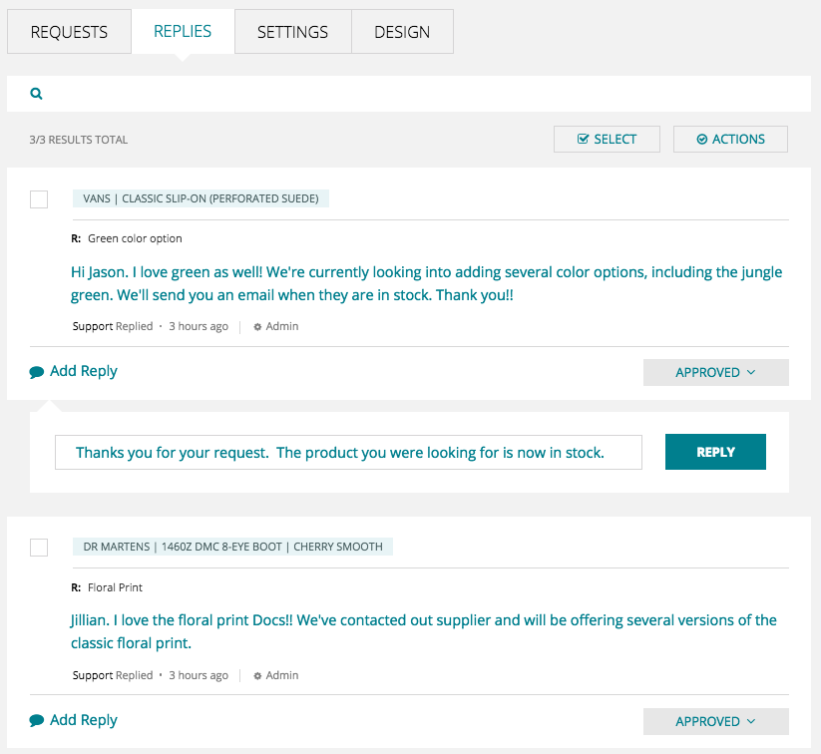
Task: Open the SETTINGS tab
Action: point(292,32)
